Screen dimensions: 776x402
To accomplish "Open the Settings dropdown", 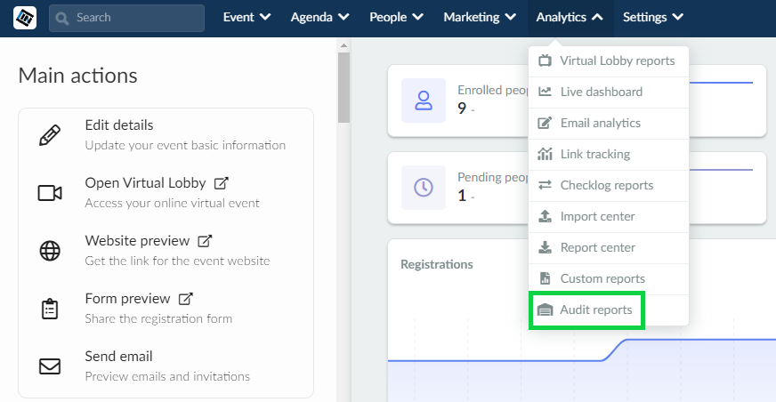I will [x=653, y=17].
